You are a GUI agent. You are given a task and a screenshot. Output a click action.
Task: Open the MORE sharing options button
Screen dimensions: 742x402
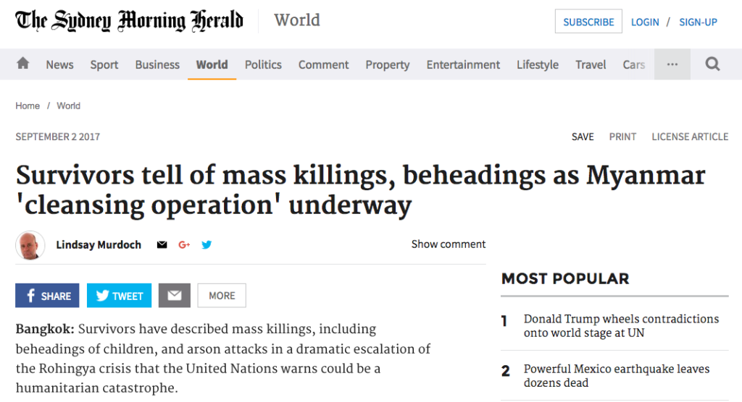click(222, 296)
